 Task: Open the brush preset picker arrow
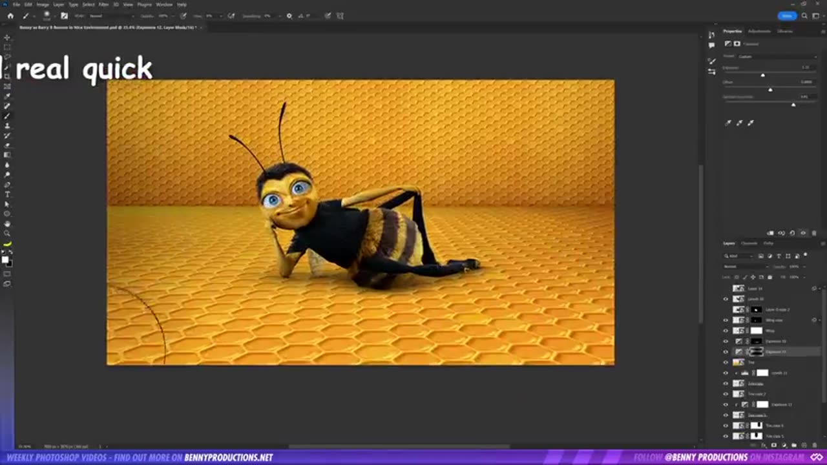point(54,16)
